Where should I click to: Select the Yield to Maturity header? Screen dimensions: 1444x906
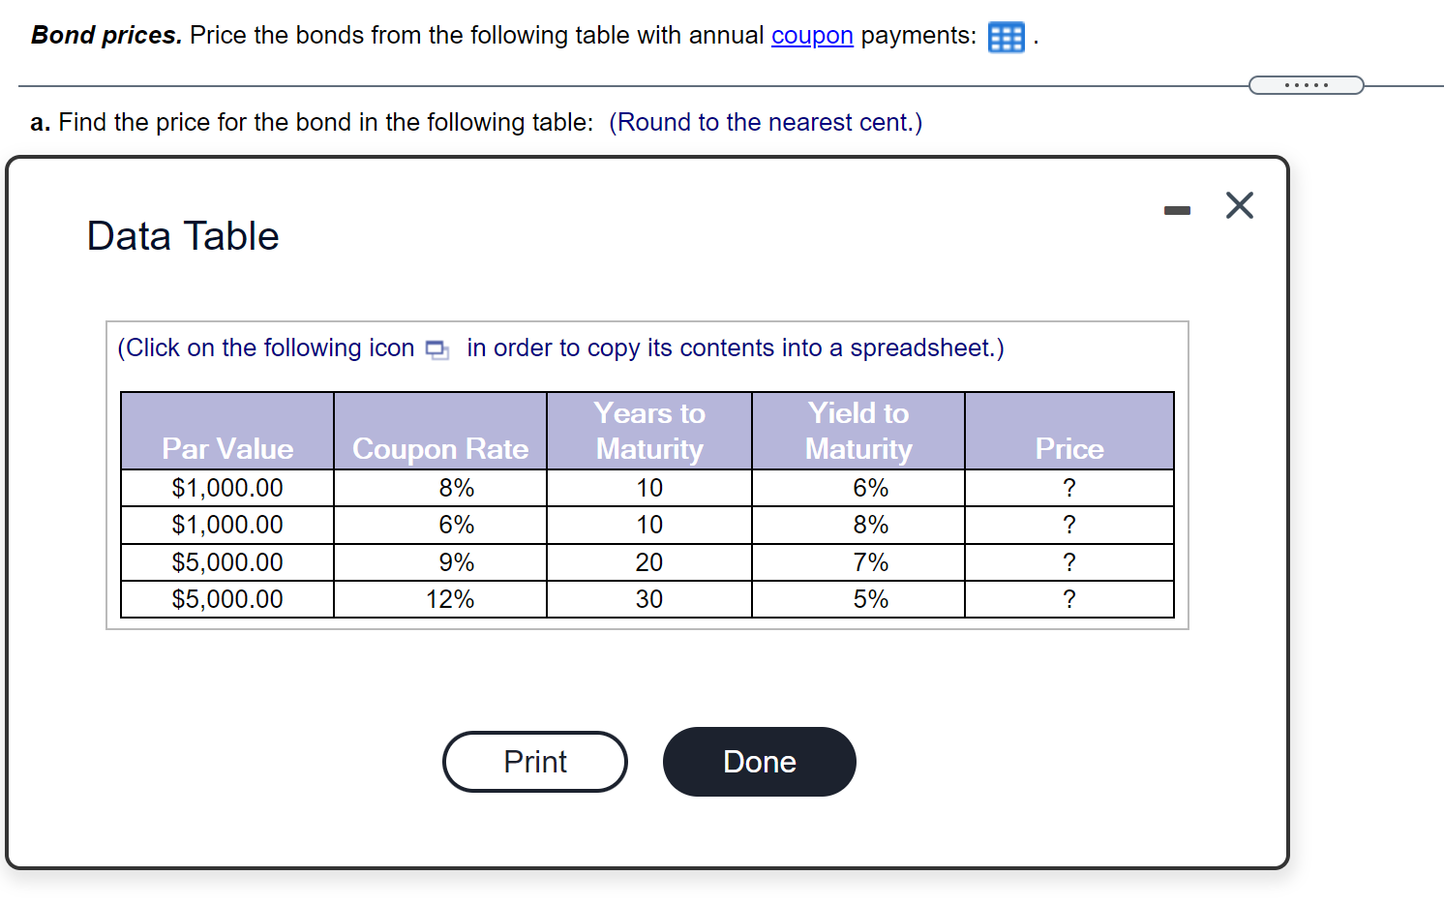[x=857, y=431]
